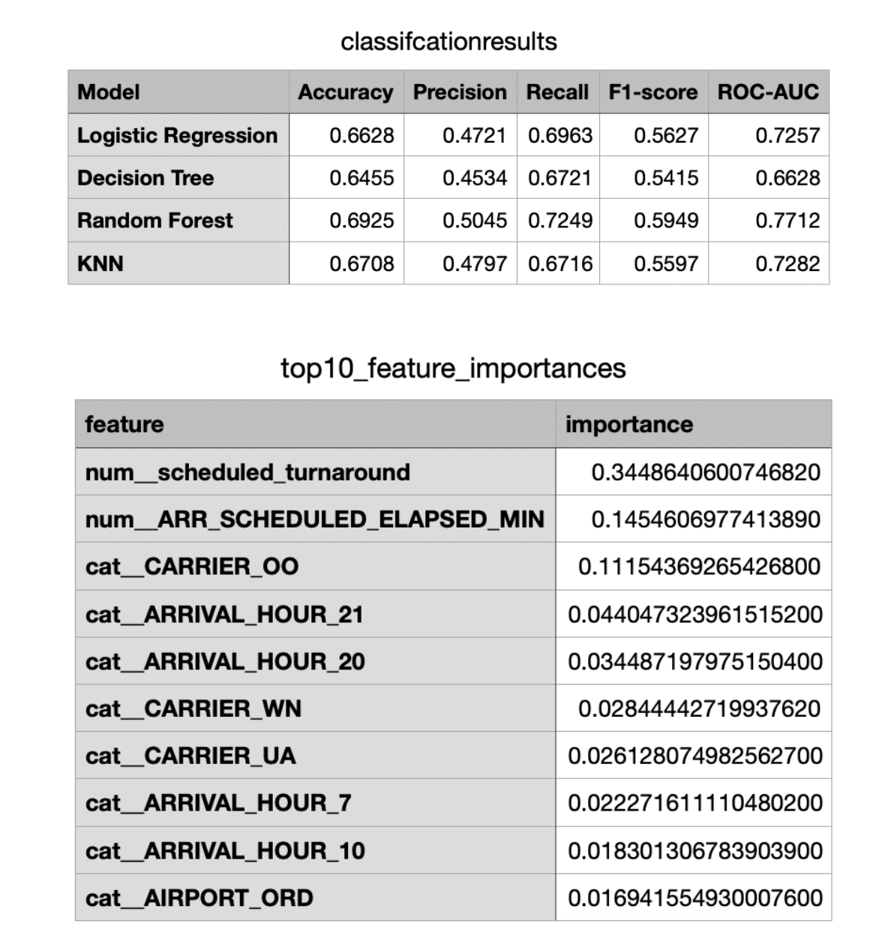Screen dimensions: 888x948
Task: Click the cat__CARRIER_OO feature cell
Action: tap(192, 567)
